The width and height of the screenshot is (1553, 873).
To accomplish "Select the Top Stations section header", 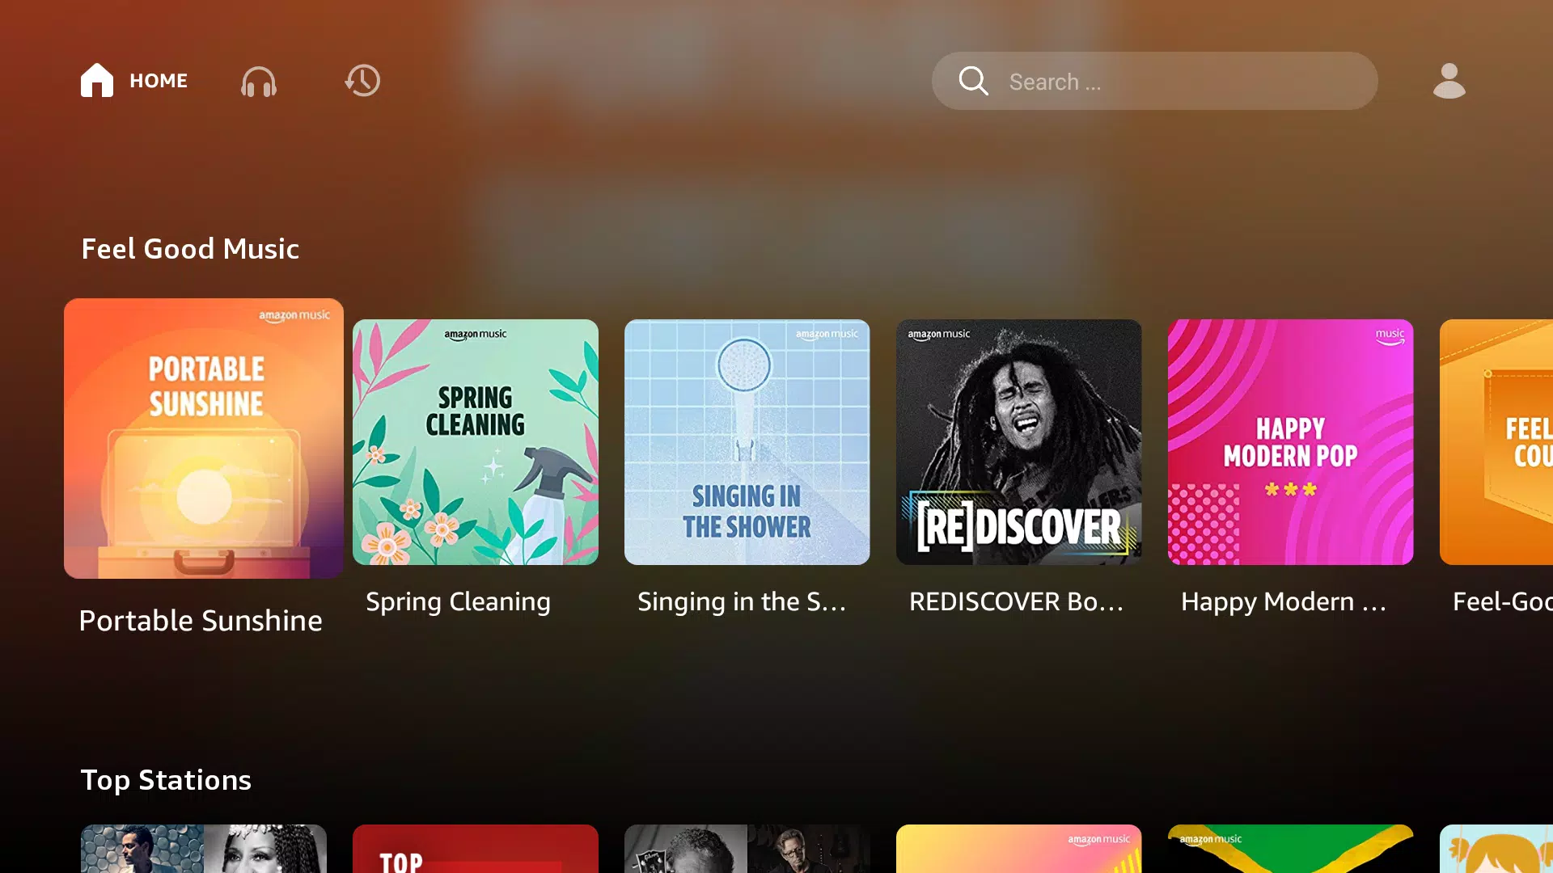I will pos(165,780).
